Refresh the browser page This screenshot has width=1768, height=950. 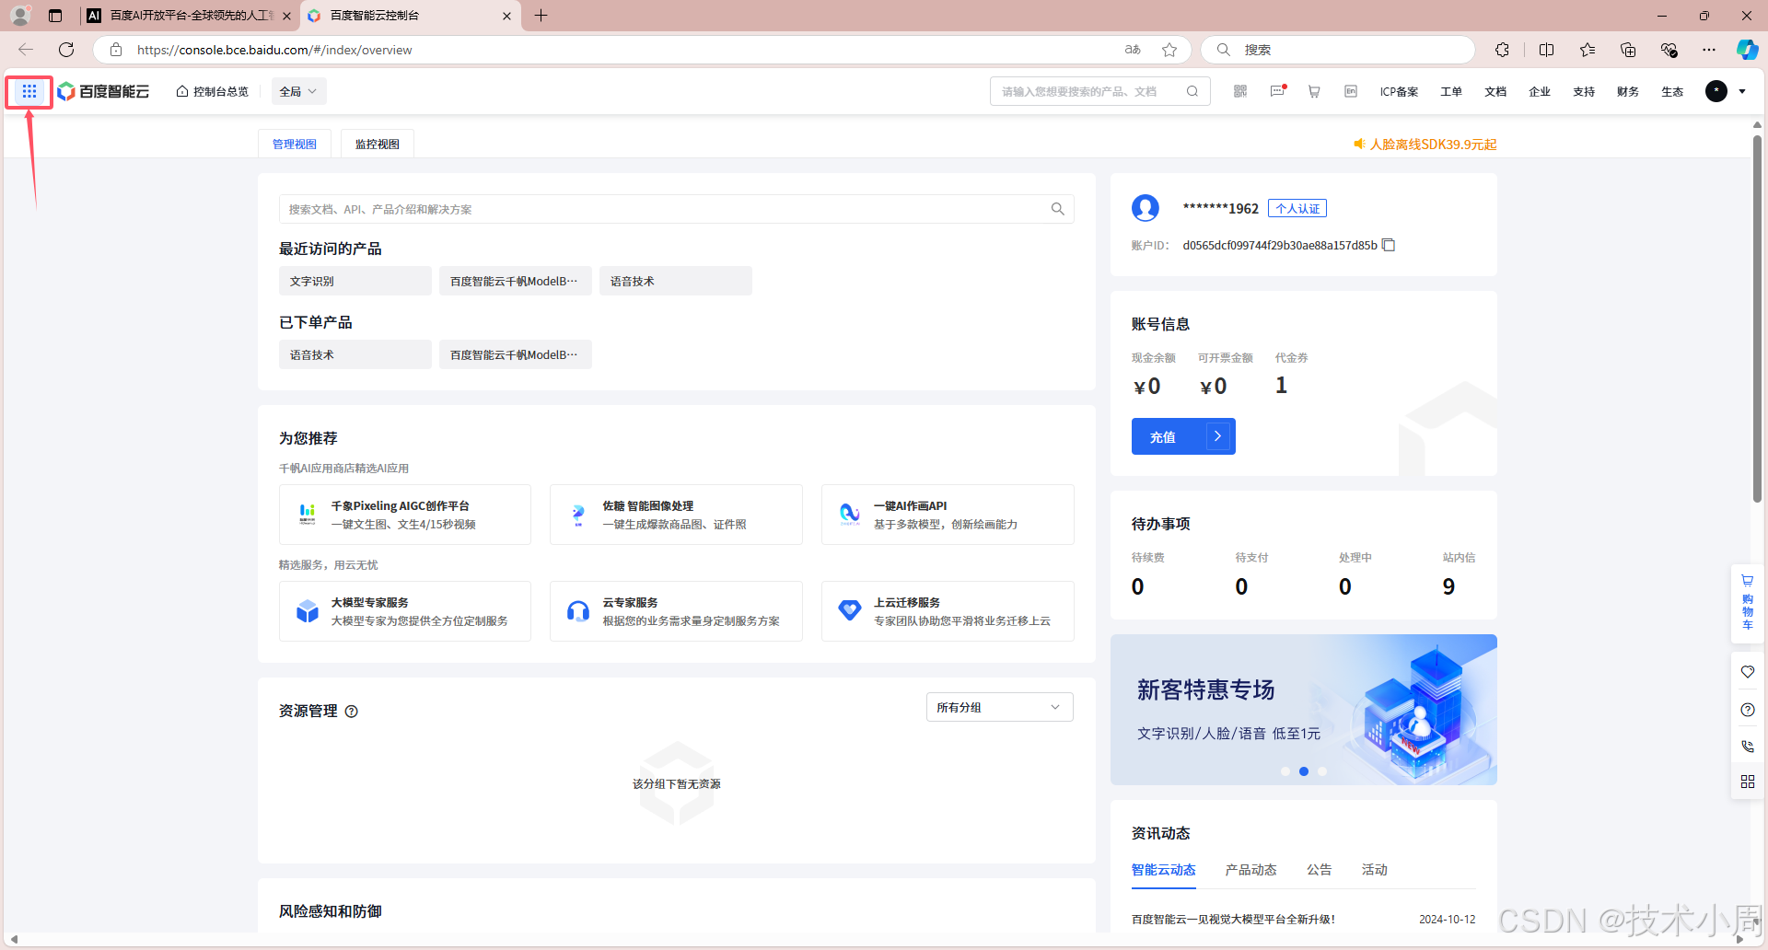66,50
